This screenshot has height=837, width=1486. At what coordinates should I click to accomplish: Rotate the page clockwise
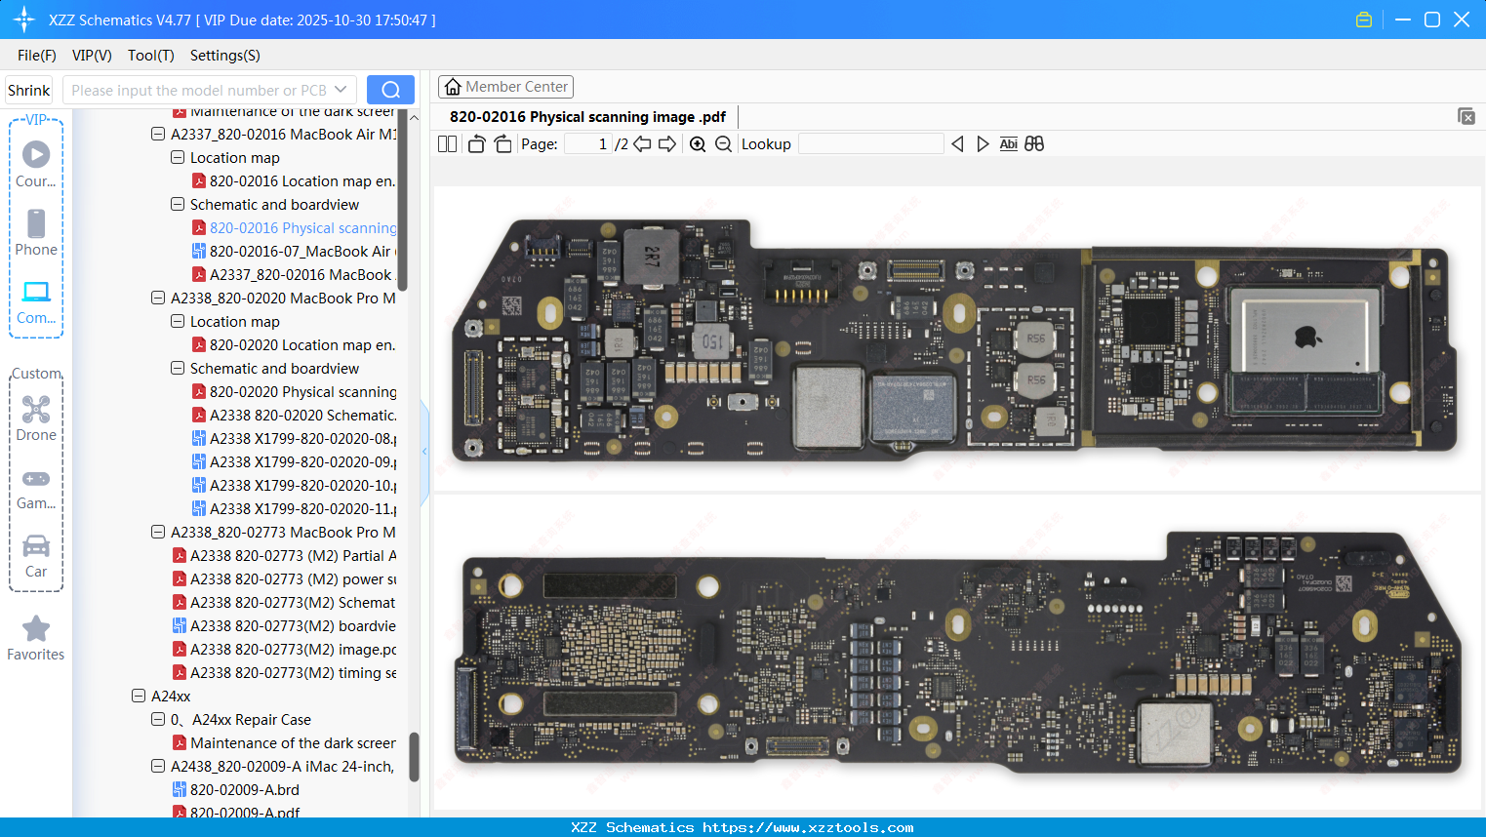502,144
